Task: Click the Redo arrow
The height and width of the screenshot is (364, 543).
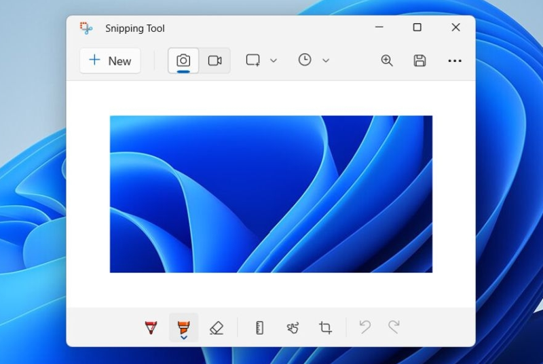Action: (x=394, y=327)
